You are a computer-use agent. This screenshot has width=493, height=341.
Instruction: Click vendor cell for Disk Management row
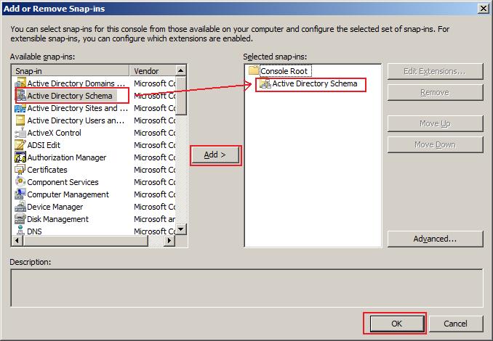154,219
